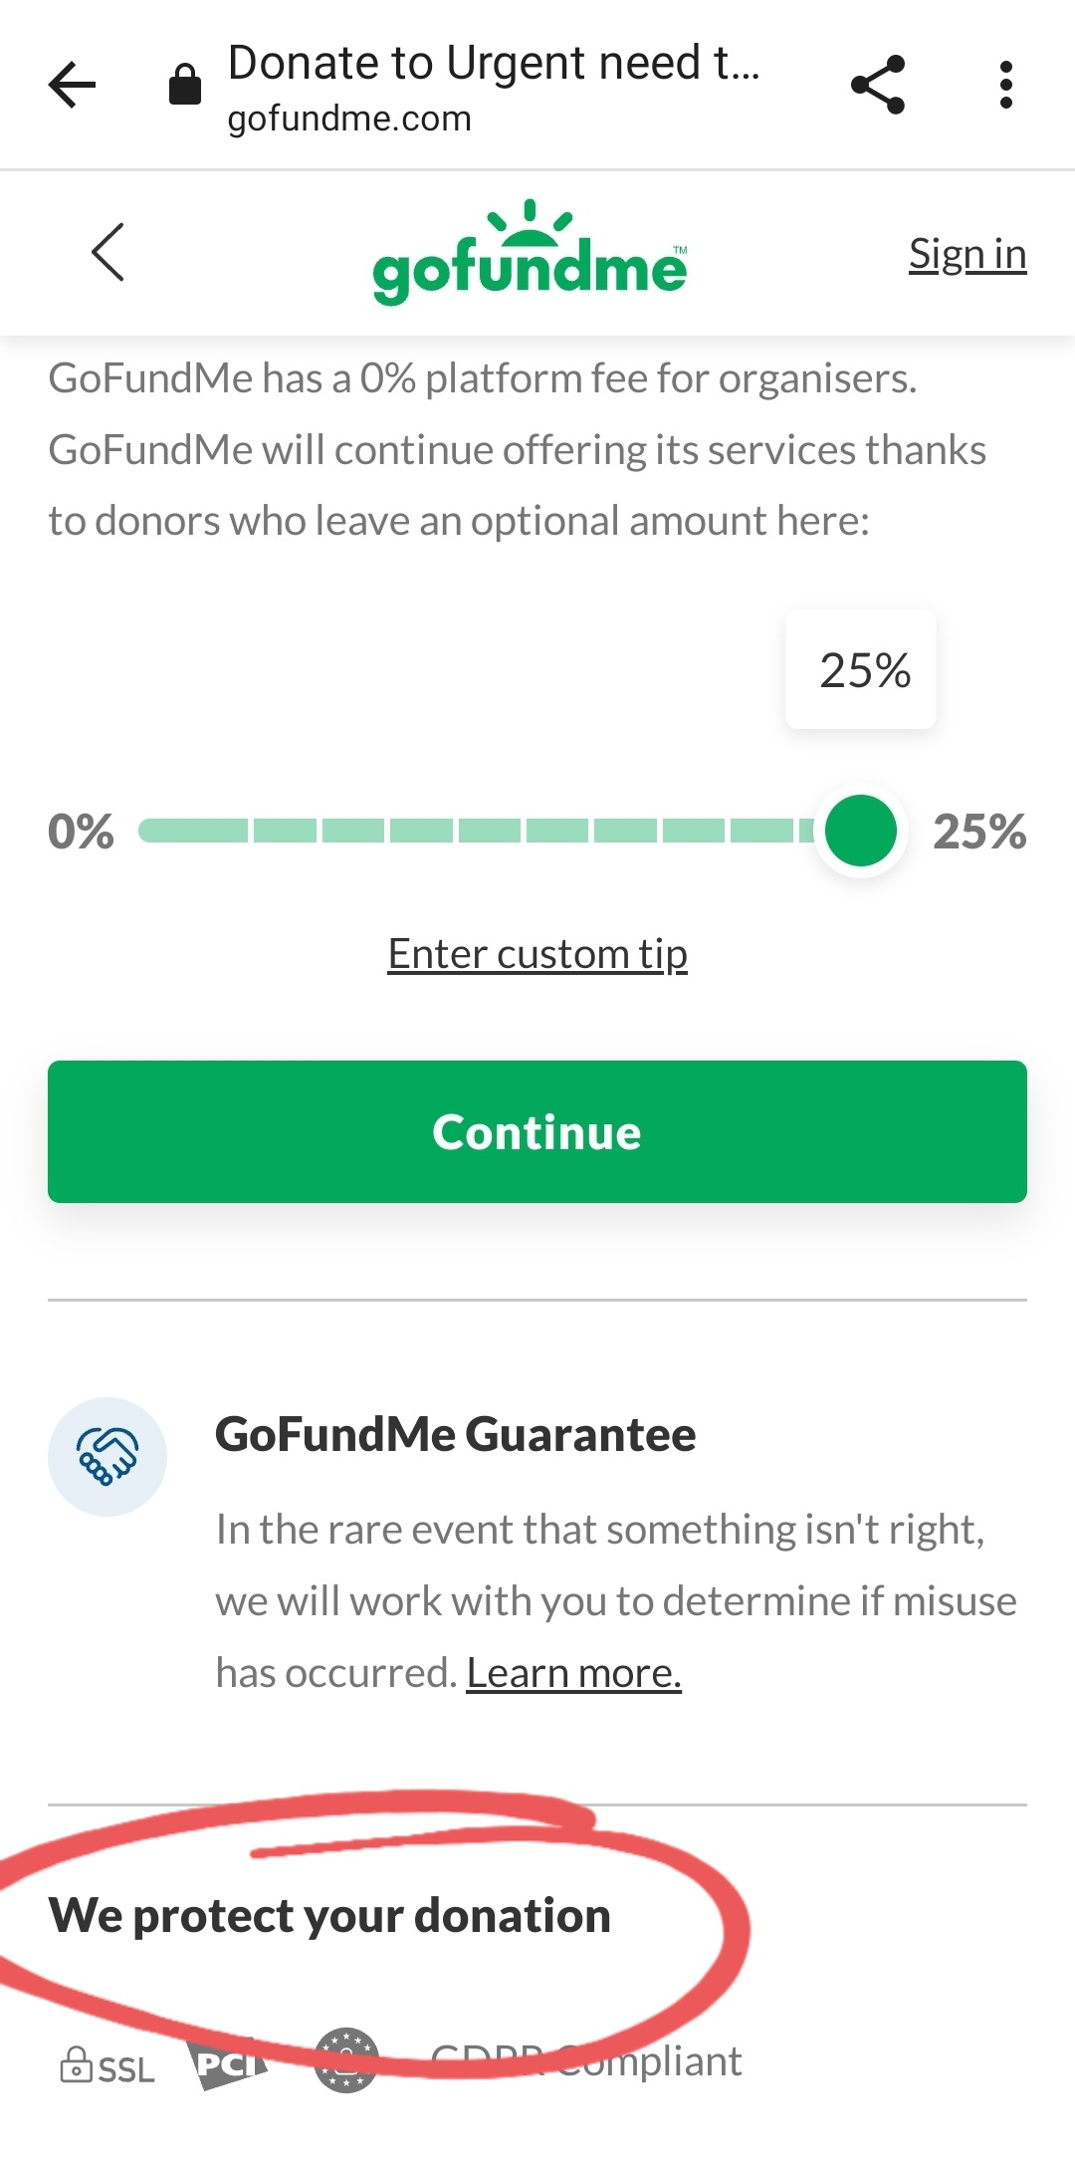This screenshot has width=1075, height=2159.
Task: Open the Learn more link
Action: 573,1673
